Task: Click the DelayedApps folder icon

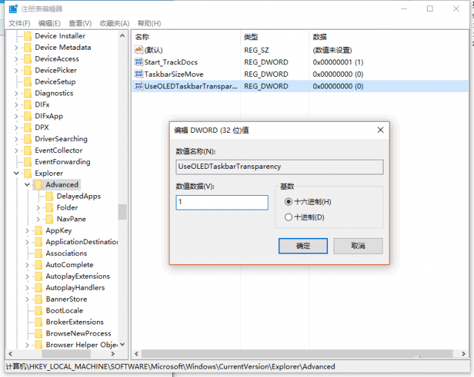Action: [50, 196]
